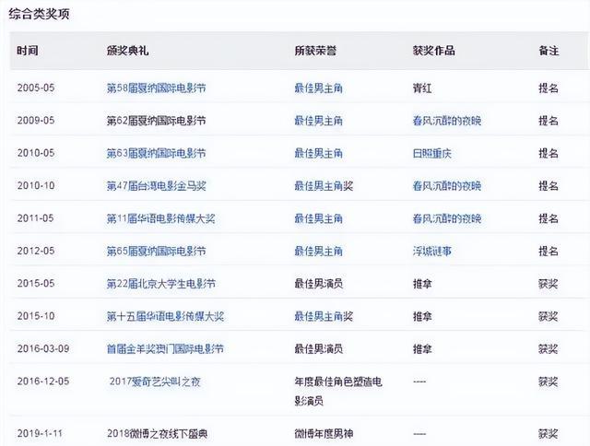
Task: Select 获奖 in the 2019-1-11 row
Action: click(x=549, y=434)
